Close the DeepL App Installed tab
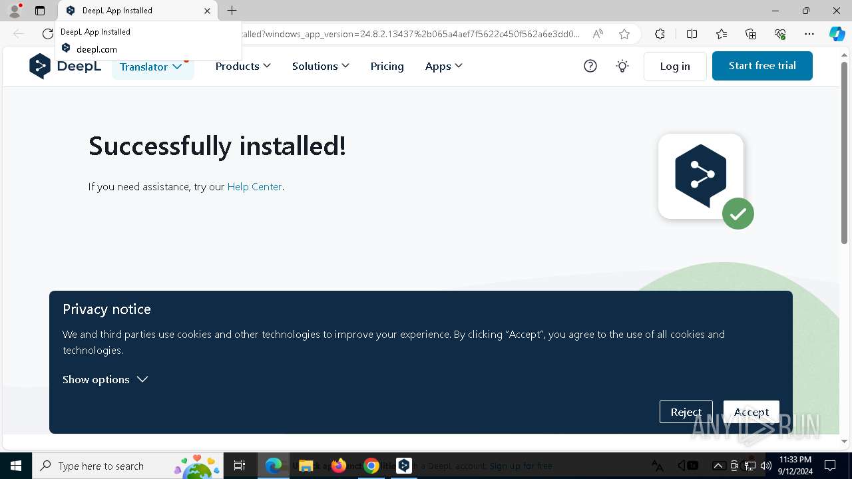Viewport: 852px width, 479px height. 207,11
